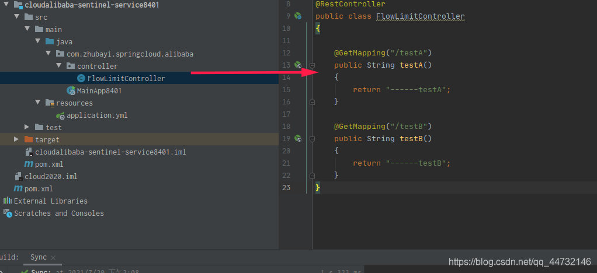Click line number 23 in the gutter
Viewport: 597px width, 273px height.
pos(286,187)
